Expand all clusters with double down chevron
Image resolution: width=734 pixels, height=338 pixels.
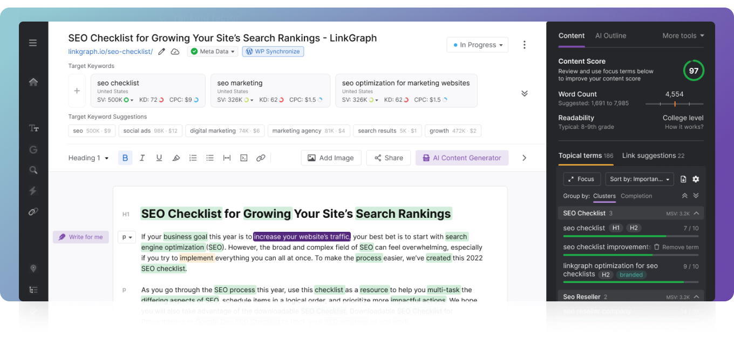pos(696,196)
